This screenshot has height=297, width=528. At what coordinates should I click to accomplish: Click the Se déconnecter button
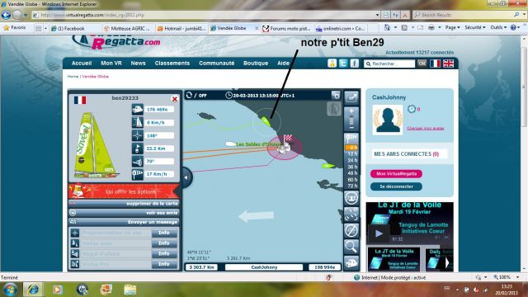[x=396, y=186]
